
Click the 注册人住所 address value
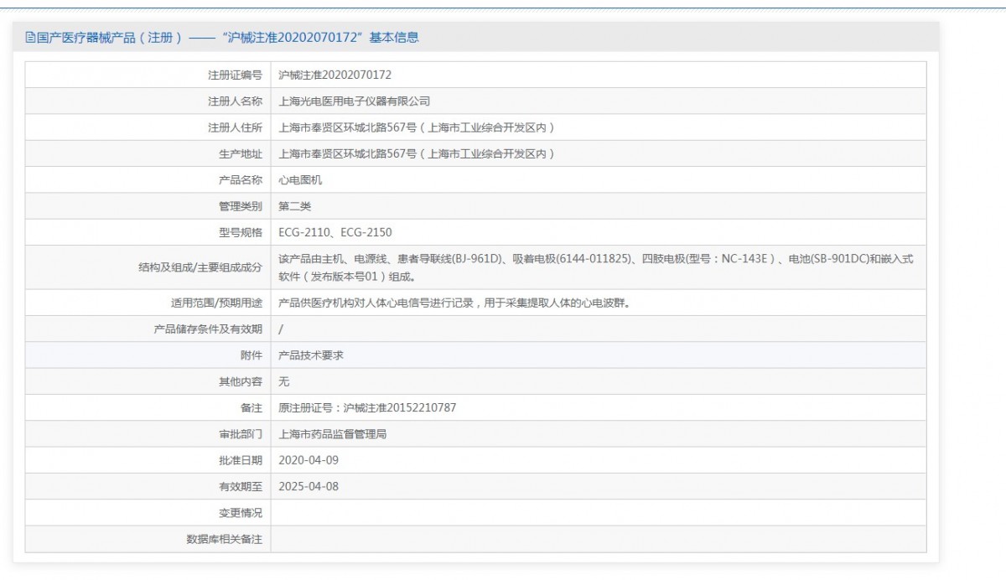417,128
